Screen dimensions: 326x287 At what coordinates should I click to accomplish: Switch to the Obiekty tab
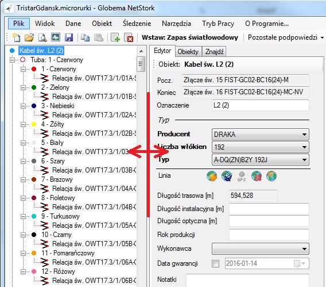pyautogui.click(x=188, y=52)
